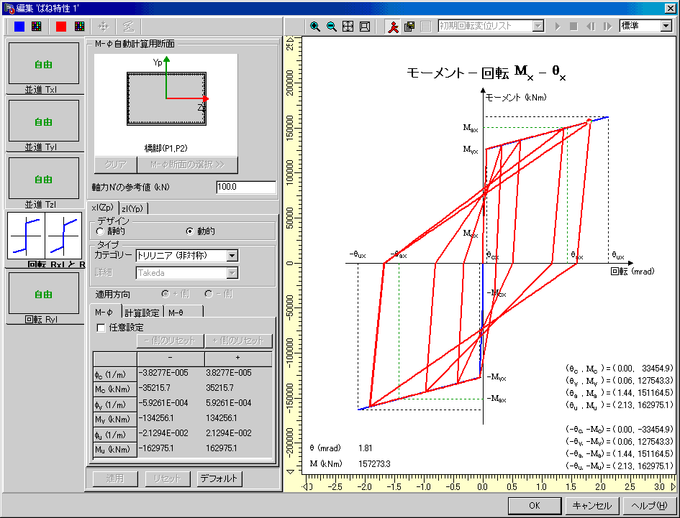
Task: Select the 並進 Txl spring thumbnail
Action: tap(44, 65)
